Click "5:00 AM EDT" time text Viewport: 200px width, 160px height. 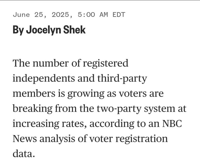pos(101,14)
